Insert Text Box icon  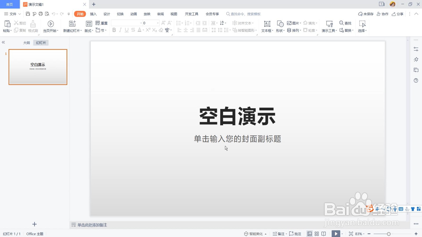point(267,24)
